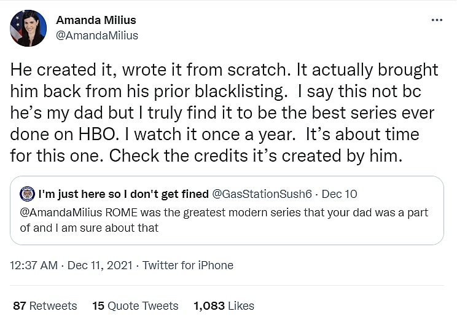The width and height of the screenshot is (457, 322).
Task: Click the Dec 10 date on quoted tweet
Action: click(340, 194)
